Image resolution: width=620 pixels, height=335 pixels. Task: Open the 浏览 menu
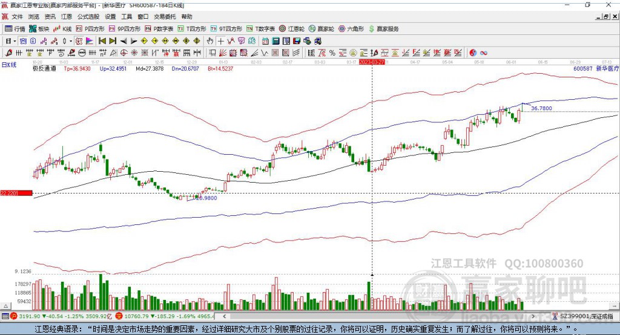34,16
